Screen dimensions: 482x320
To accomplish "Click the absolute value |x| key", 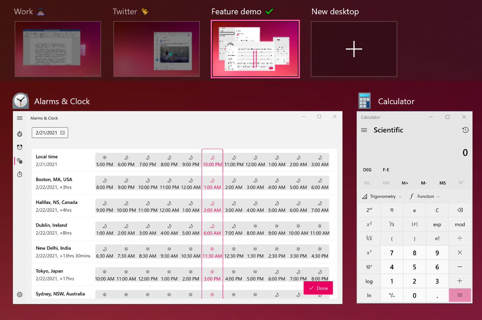I will pyautogui.click(x=415, y=224).
